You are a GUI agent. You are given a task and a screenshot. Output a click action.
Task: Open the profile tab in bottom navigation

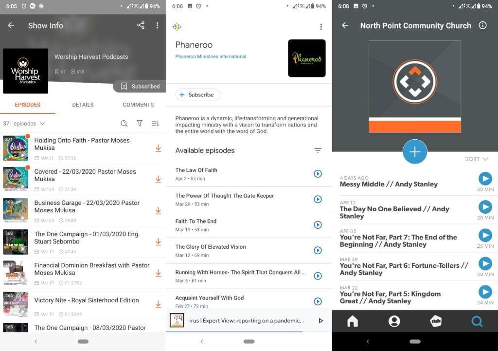click(x=394, y=321)
